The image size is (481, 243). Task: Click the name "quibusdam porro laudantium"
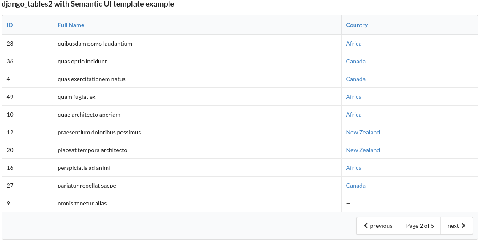coord(95,44)
